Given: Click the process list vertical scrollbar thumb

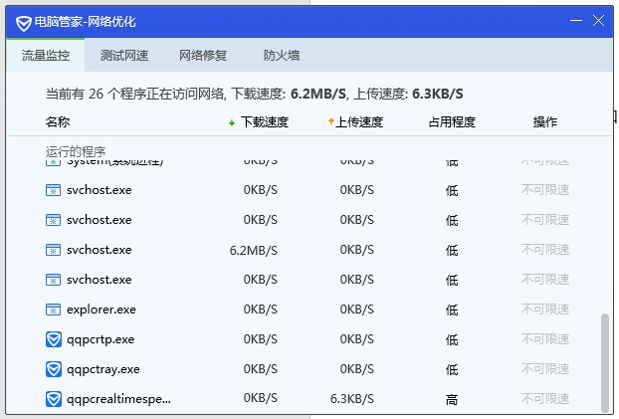Looking at the screenshot, I should point(605,362).
